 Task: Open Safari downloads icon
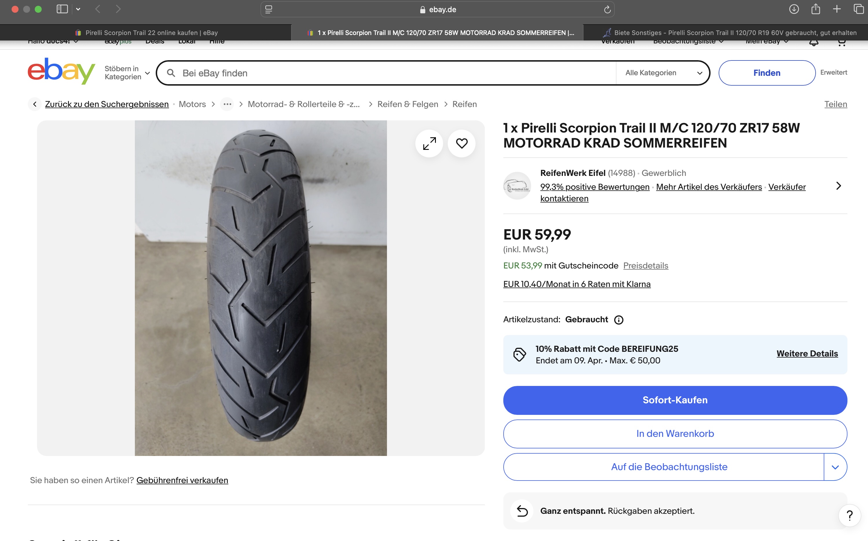click(x=794, y=9)
